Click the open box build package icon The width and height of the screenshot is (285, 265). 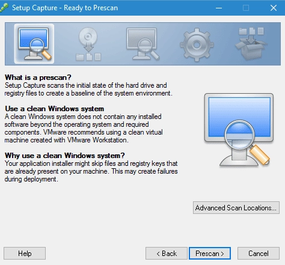[251, 44]
